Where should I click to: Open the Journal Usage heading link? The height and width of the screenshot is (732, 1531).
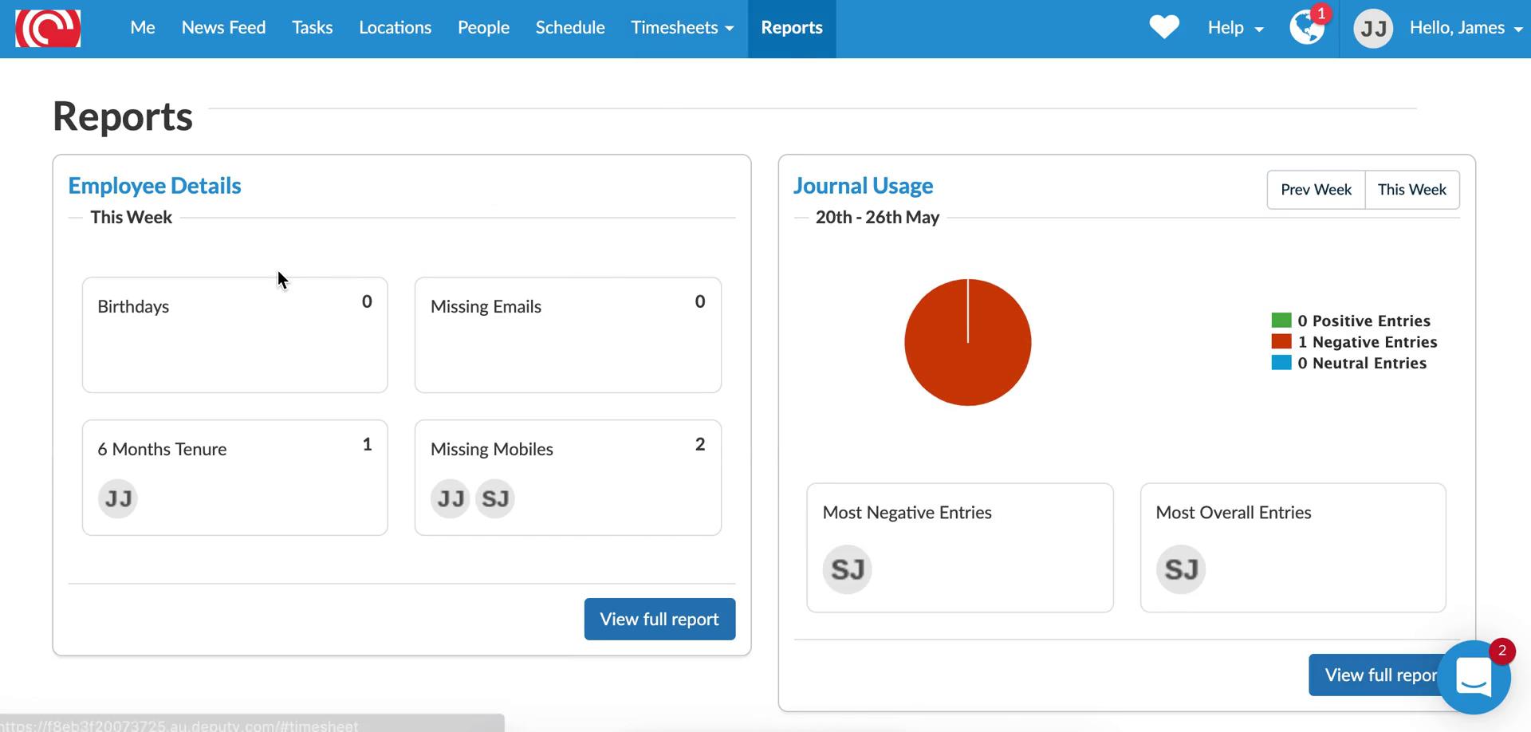click(863, 186)
